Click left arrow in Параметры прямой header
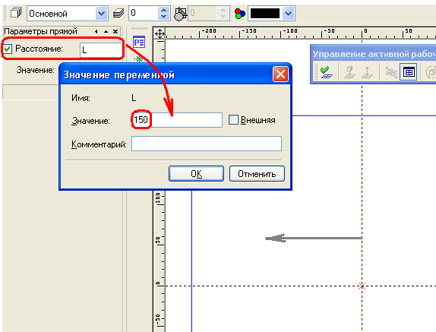Viewport: 436px width, 332px height. 96,31
